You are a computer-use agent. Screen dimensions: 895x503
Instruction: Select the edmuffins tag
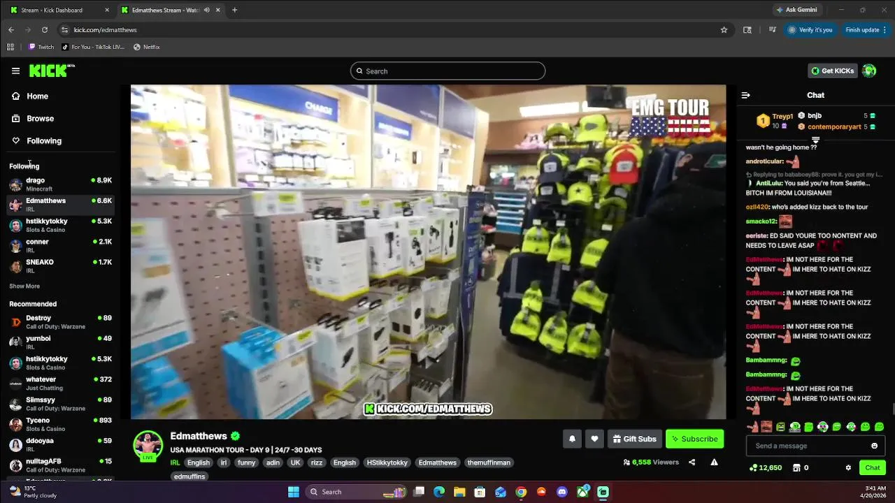(189, 476)
